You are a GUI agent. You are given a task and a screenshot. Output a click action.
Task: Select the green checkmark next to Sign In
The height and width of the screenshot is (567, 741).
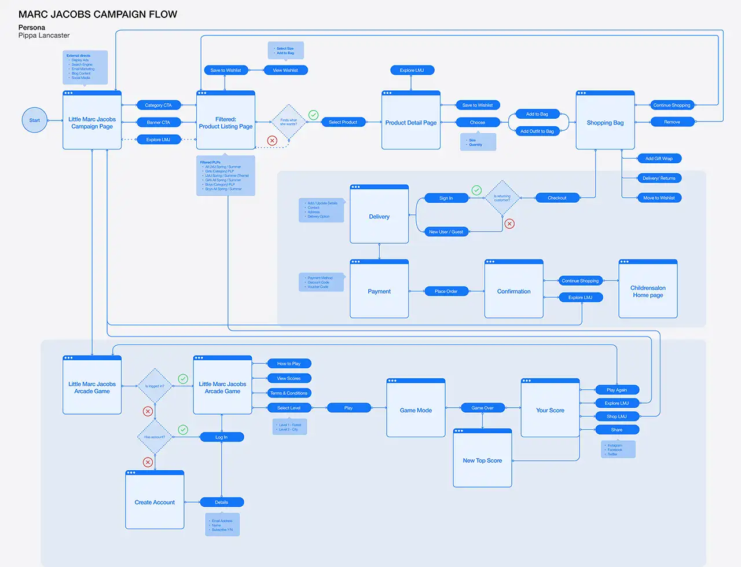(476, 191)
